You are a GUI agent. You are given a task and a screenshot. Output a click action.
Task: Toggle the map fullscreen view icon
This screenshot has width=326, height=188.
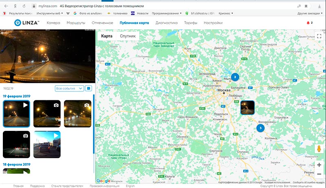(x=319, y=36)
